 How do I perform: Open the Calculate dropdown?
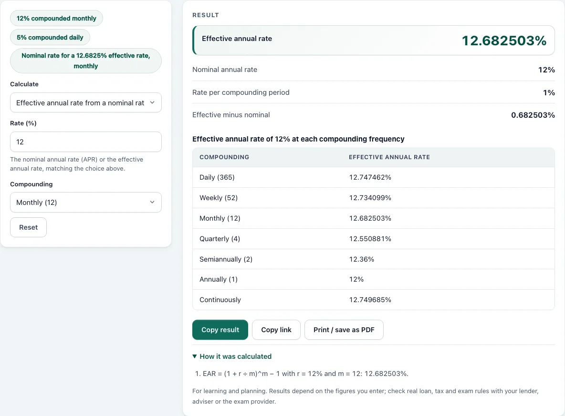coord(86,103)
